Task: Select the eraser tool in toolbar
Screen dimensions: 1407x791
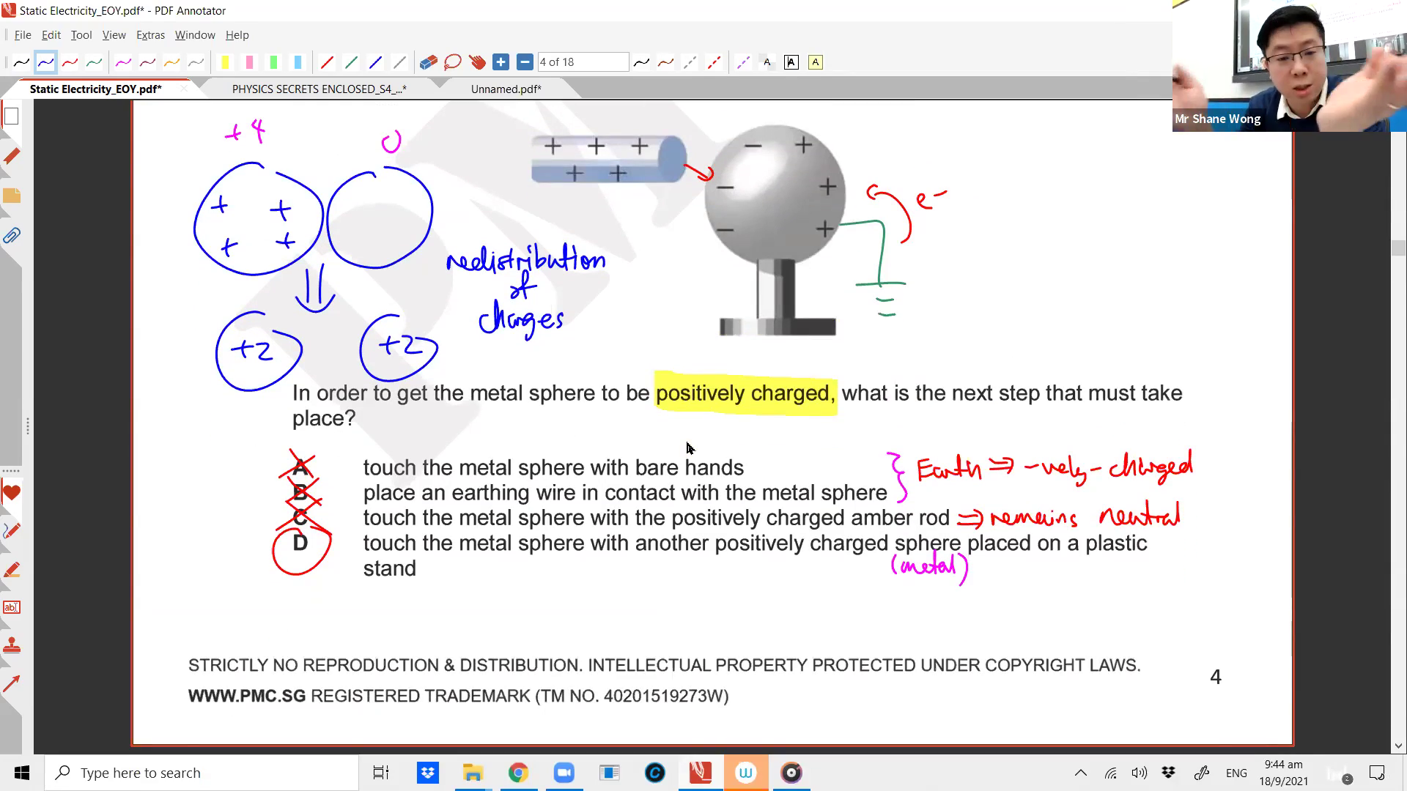Action: point(428,62)
